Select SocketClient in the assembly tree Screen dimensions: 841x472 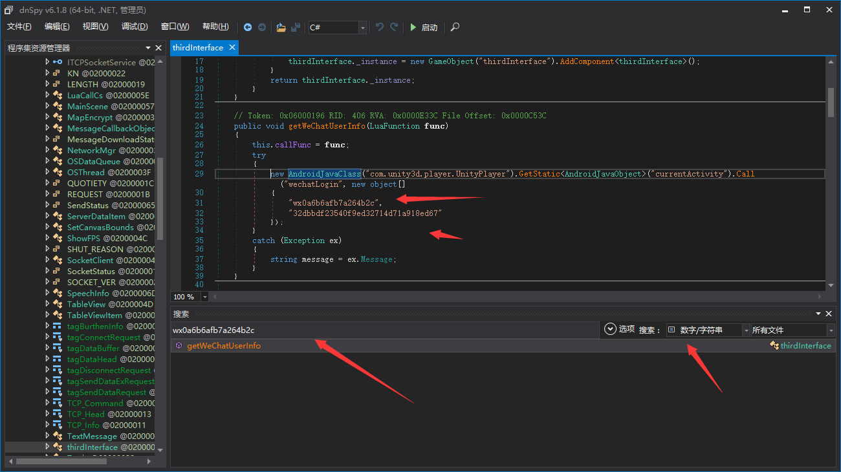90,260
